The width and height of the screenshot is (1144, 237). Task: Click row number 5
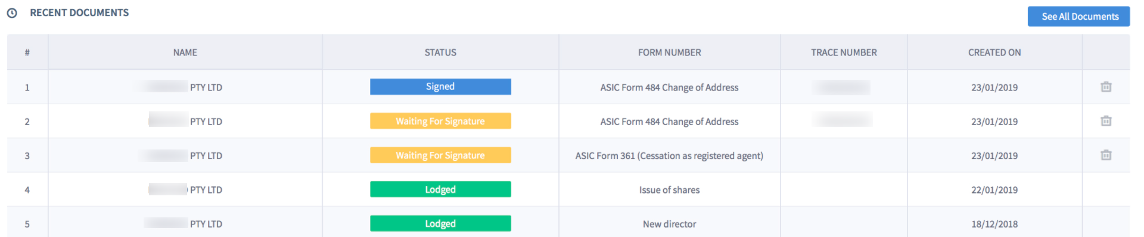(x=27, y=224)
